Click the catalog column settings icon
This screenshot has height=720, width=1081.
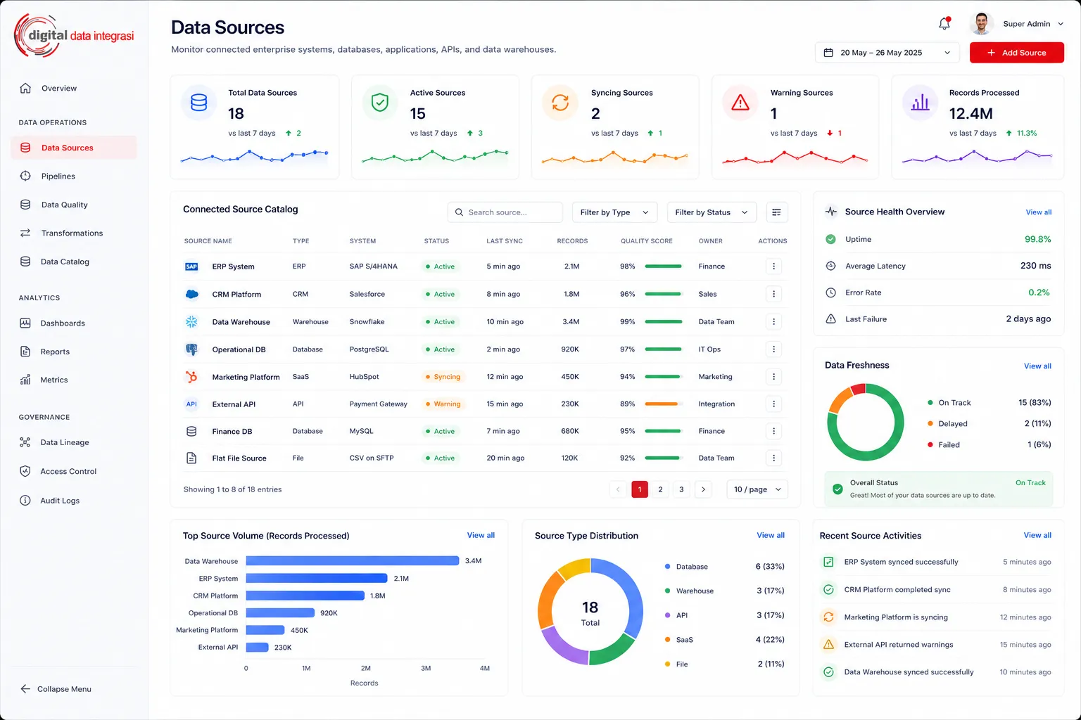pyautogui.click(x=776, y=212)
